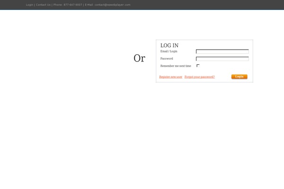This screenshot has height=189, width=284.
Task: Submit with the orange Login button
Action: (x=239, y=77)
